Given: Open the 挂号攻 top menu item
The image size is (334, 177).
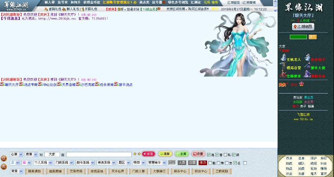Looking at the screenshot, I should pos(63,2).
